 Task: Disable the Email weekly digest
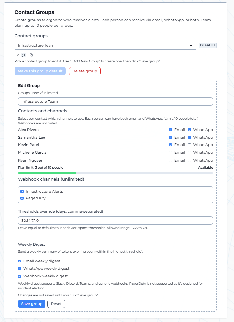point(19,261)
